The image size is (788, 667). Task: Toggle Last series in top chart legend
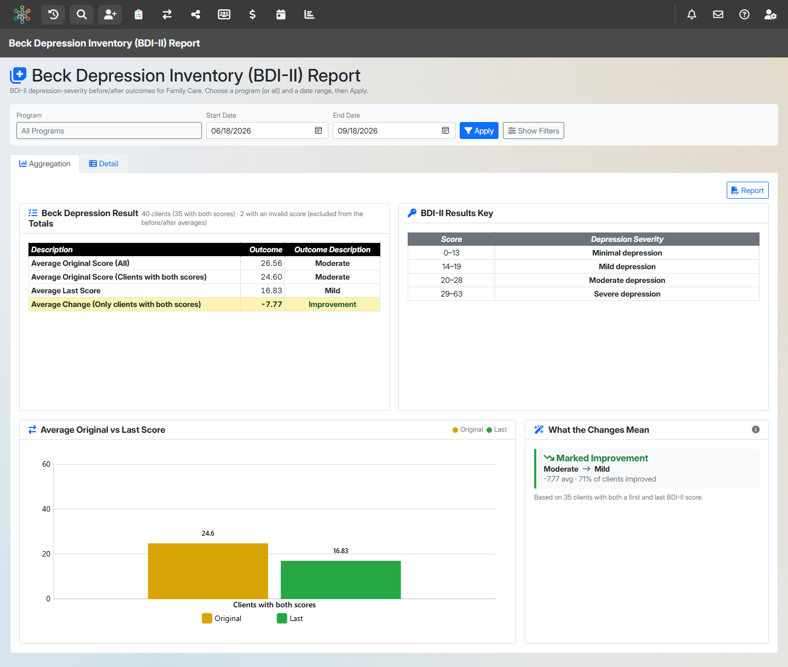pyautogui.click(x=497, y=430)
